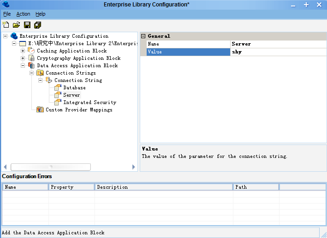Close the Enterprise Library Configuration window
The height and width of the screenshot is (238, 327).
click(x=319, y=5)
